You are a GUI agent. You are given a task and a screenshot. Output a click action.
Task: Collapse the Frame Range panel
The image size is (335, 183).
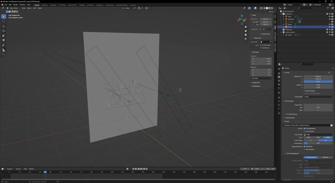[x=289, y=101]
